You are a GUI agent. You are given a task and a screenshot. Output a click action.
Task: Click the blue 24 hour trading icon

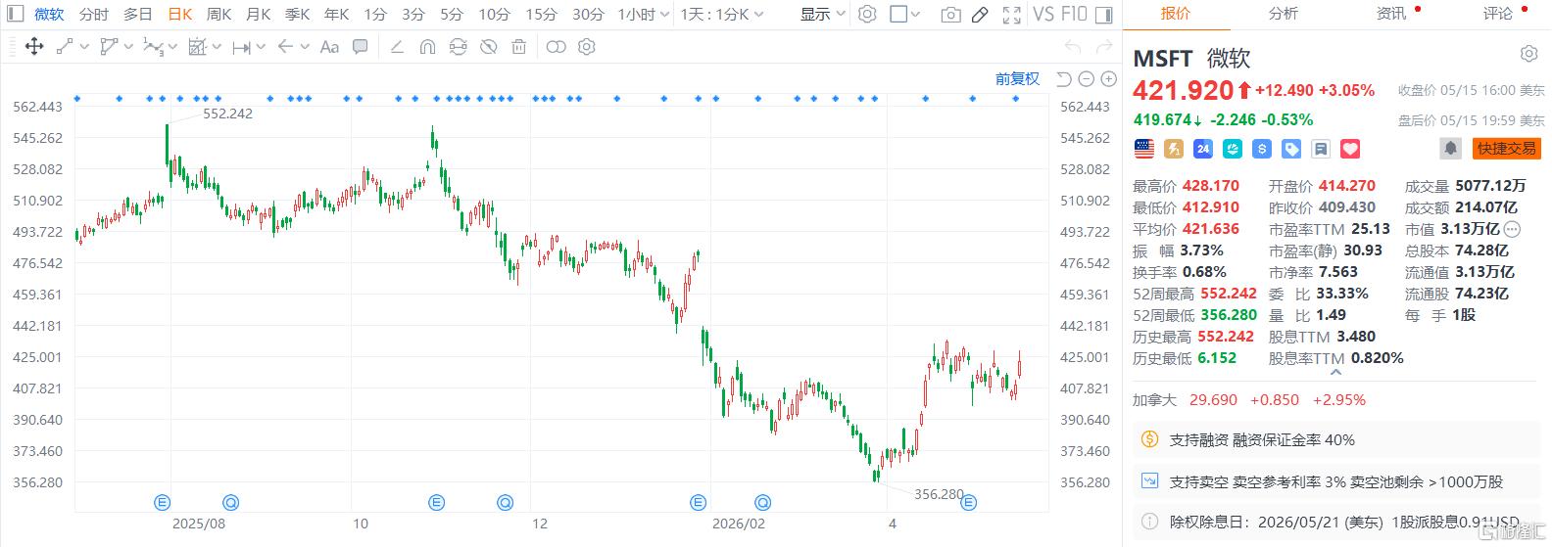[1203, 149]
